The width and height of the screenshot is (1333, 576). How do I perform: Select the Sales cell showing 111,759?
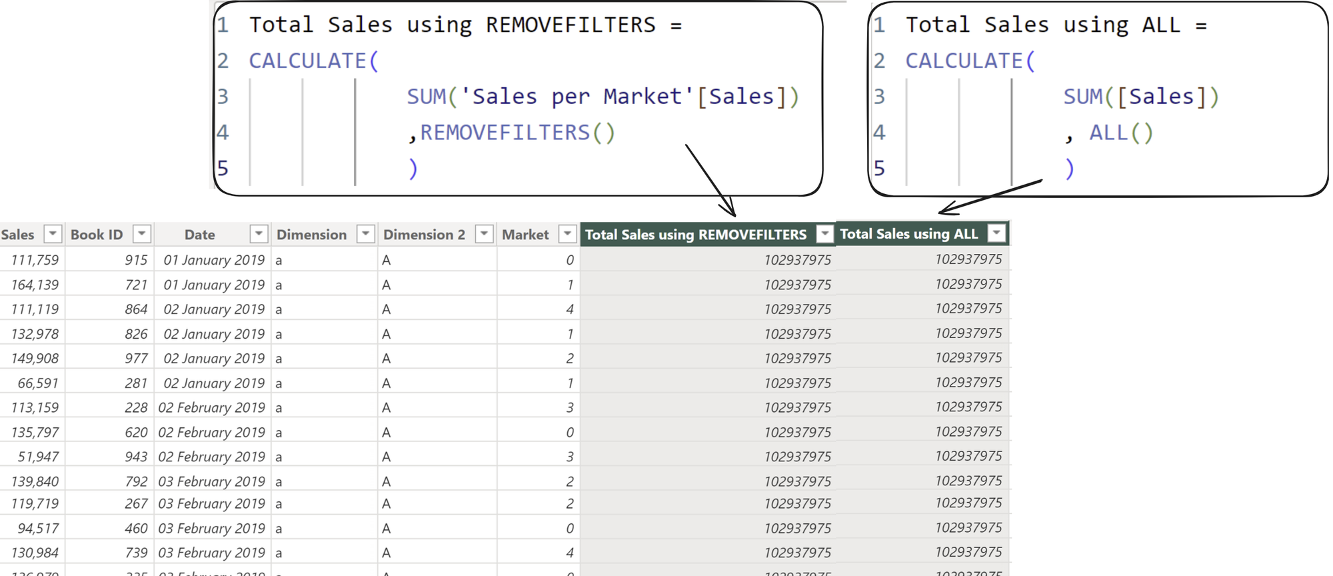pyautogui.click(x=35, y=260)
